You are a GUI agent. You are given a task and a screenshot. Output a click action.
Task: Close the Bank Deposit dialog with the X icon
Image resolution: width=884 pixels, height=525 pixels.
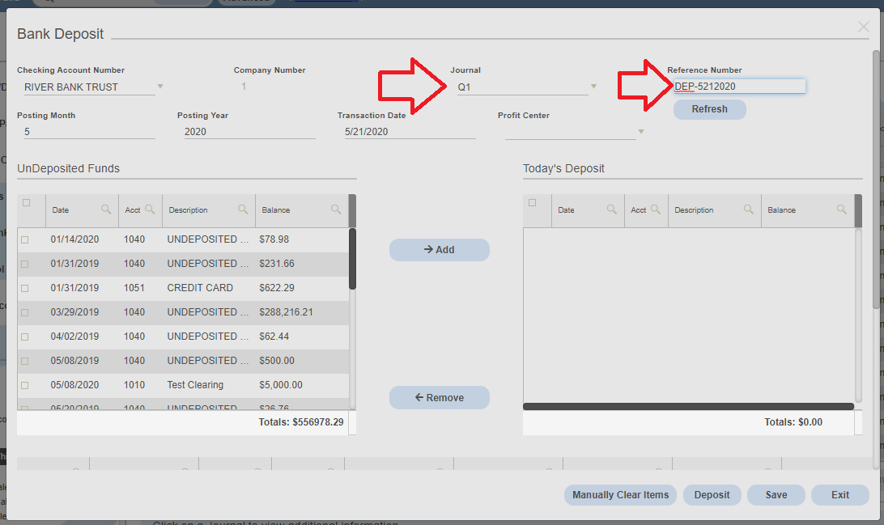(863, 27)
